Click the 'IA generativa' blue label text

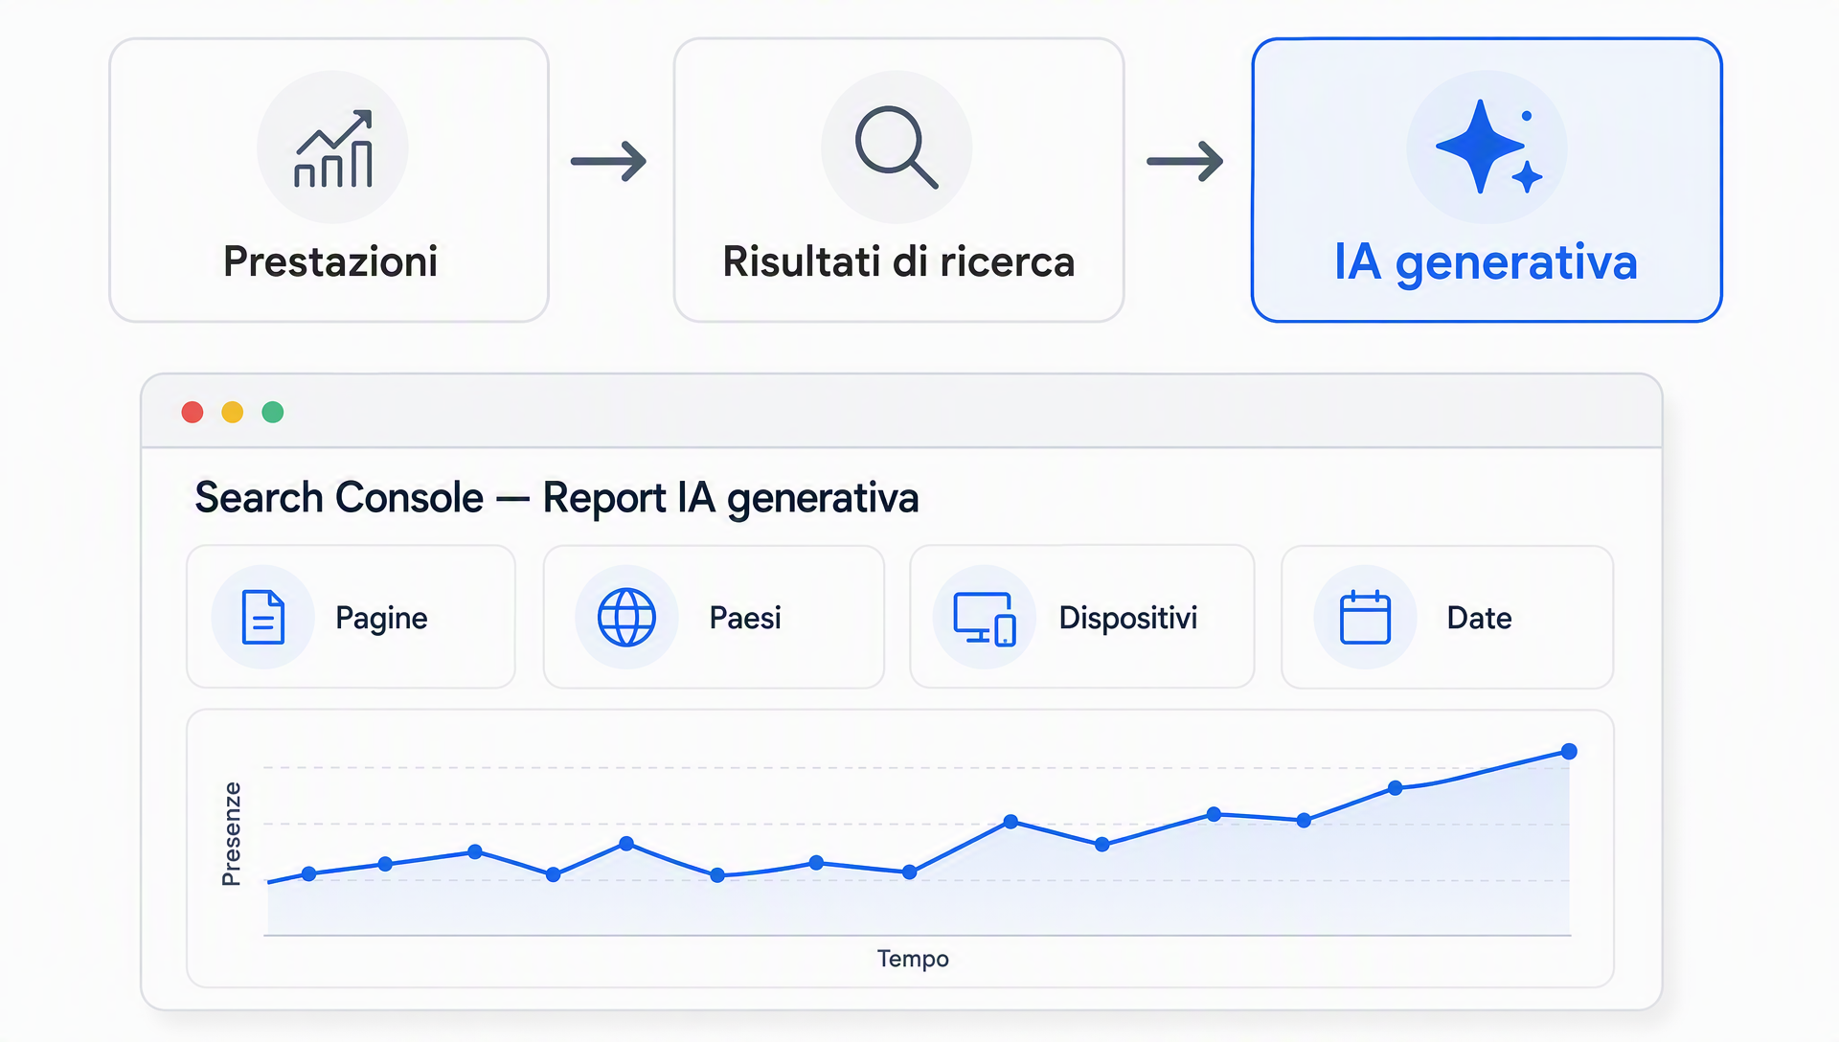(x=1486, y=262)
